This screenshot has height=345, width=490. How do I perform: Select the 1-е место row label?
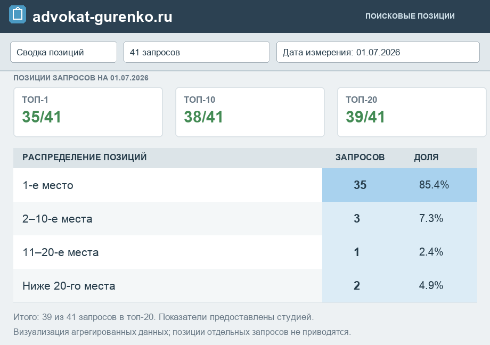48,185
